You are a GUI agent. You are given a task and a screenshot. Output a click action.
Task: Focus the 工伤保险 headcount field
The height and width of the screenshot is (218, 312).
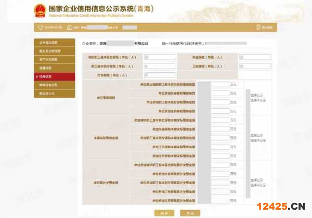(x=255, y=66)
